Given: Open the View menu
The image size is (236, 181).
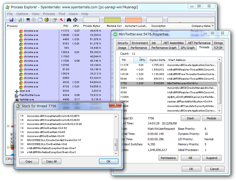Looking at the screenshot, I should pyautogui.click(x=36, y=14).
